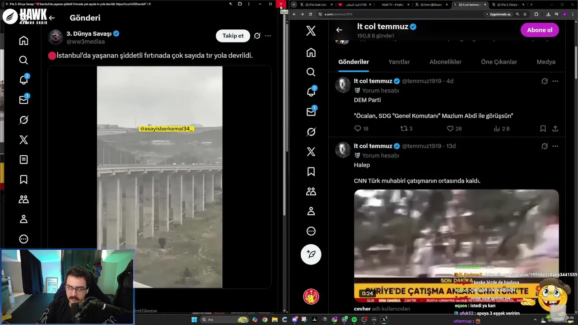Go back from It col temmuz profile
Viewport: 578px width, 325px height.
click(x=339, y=30)
